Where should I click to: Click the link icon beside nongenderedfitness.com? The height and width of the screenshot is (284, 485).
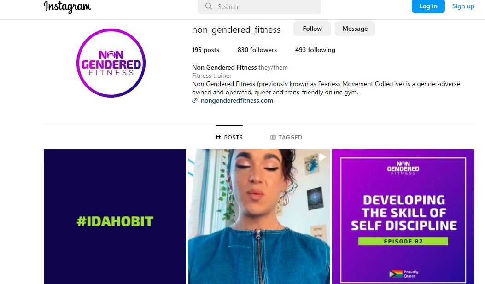pyautogui.click(x=194, y=100)
